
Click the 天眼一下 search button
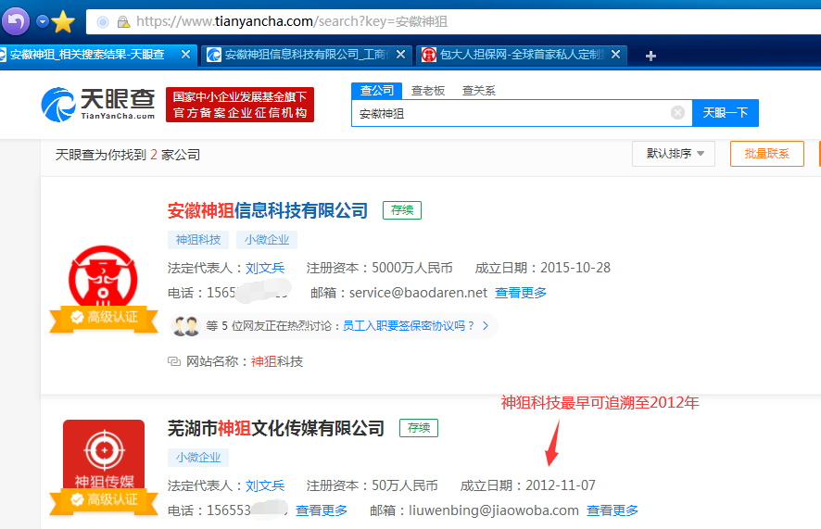point(725,113)
